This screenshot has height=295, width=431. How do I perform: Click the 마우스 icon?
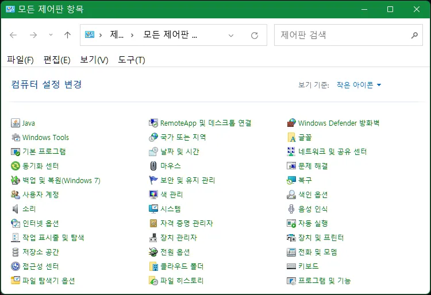[153, 166]
